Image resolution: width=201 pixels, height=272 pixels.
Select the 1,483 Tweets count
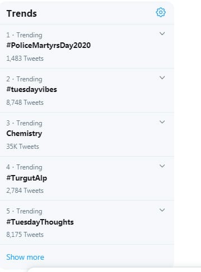pos(25,59)
